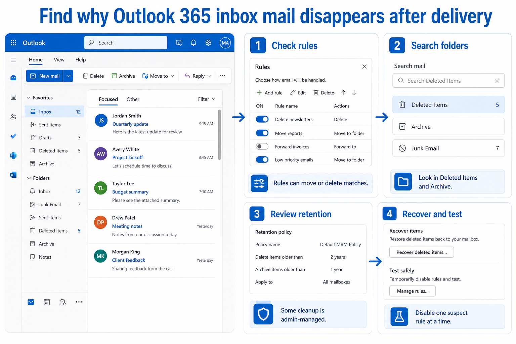This screenshot has width=516, height=344.
Task: Open Notes folder
Action: (54, 257)
